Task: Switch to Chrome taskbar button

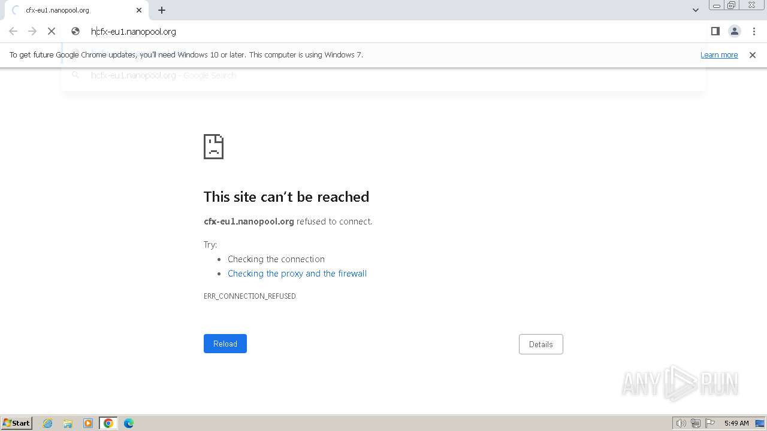Action: pyautogui.click(x=108, y=423)
